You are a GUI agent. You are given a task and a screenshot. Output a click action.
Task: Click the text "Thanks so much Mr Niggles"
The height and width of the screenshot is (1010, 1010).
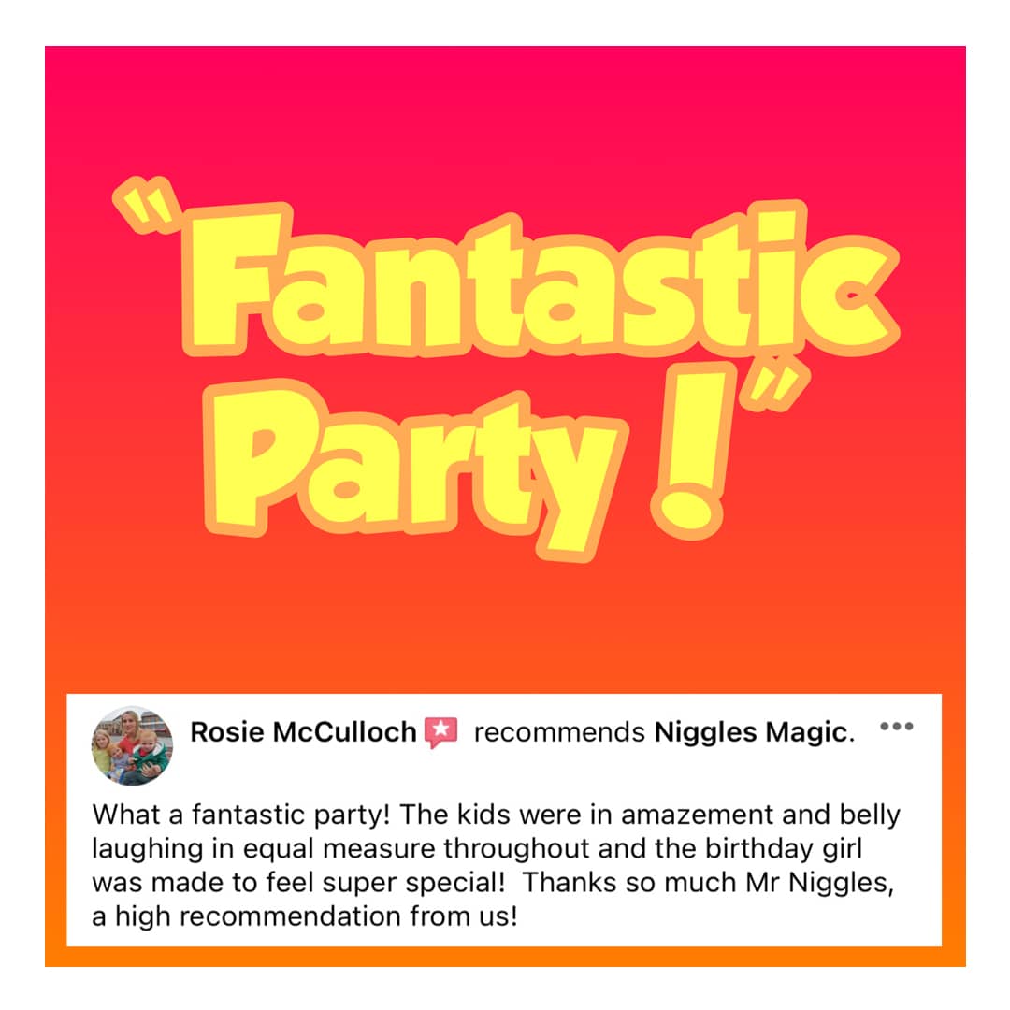(705, 883)
